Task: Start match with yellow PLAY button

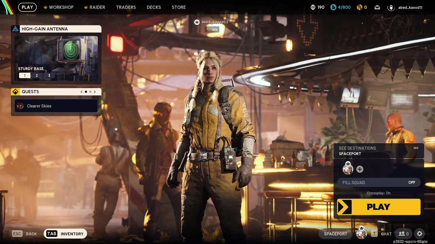Action: (379, 207)
